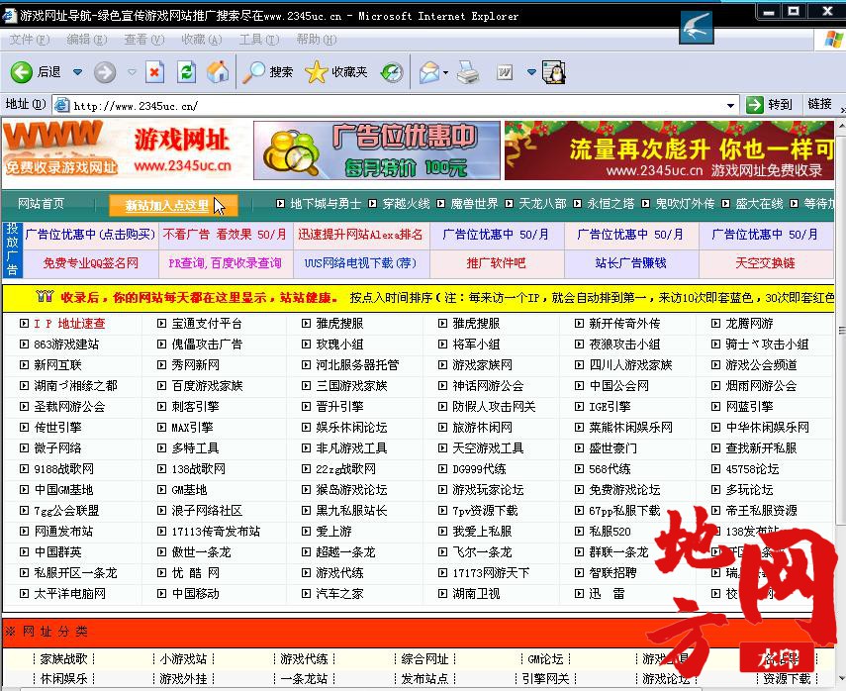
Task: Select the 综合网址 category
Action: click(x=424, y=658)
